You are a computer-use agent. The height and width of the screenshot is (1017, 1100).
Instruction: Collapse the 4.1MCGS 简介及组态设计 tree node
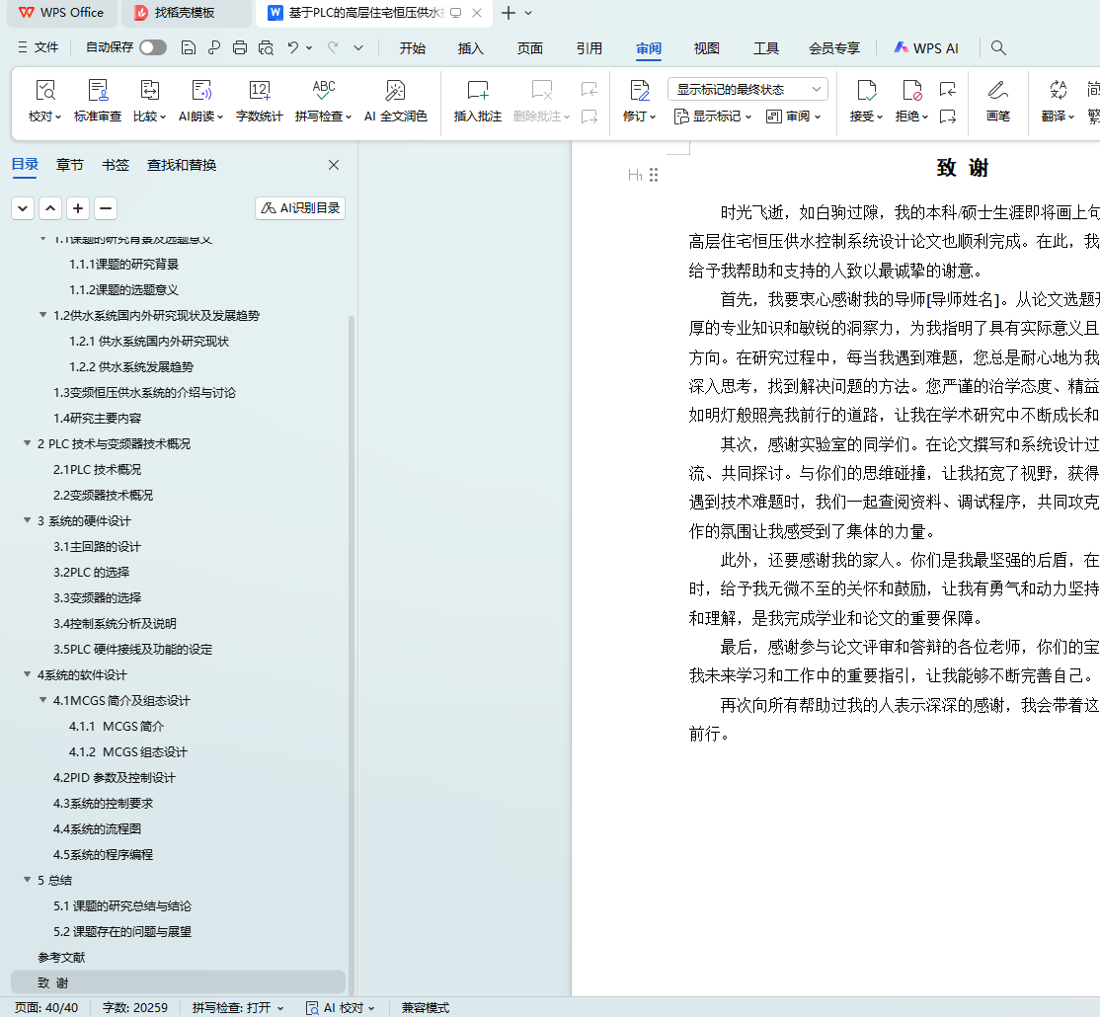43,700
